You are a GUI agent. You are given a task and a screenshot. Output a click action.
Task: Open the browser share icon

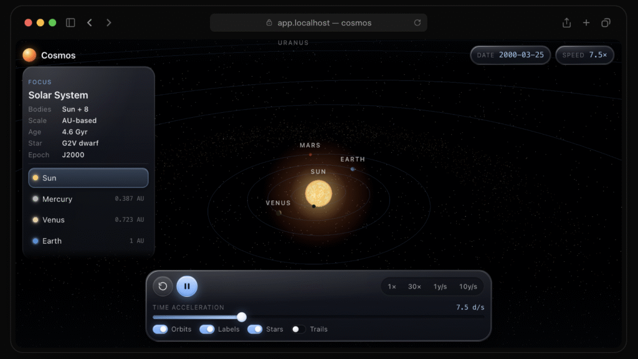click(566, 23)
